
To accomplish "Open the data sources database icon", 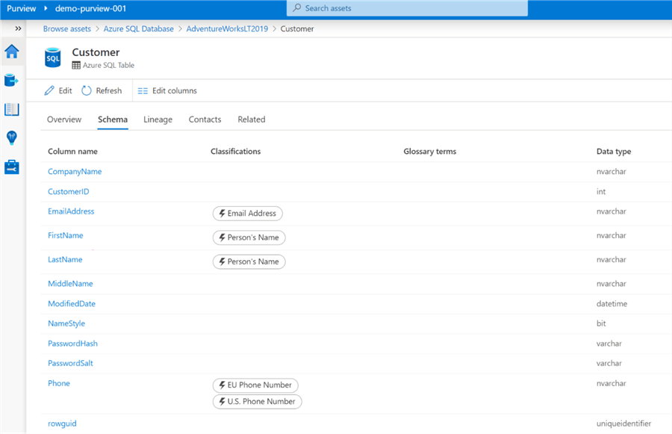I will [12, 80].
